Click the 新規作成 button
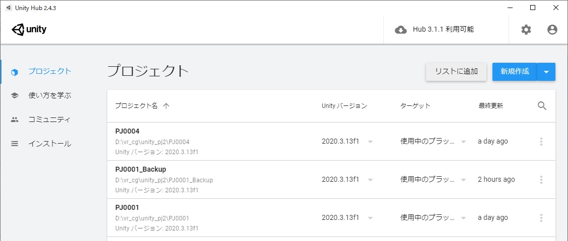Viewport: 568px width, 241px height. [515, 71]
